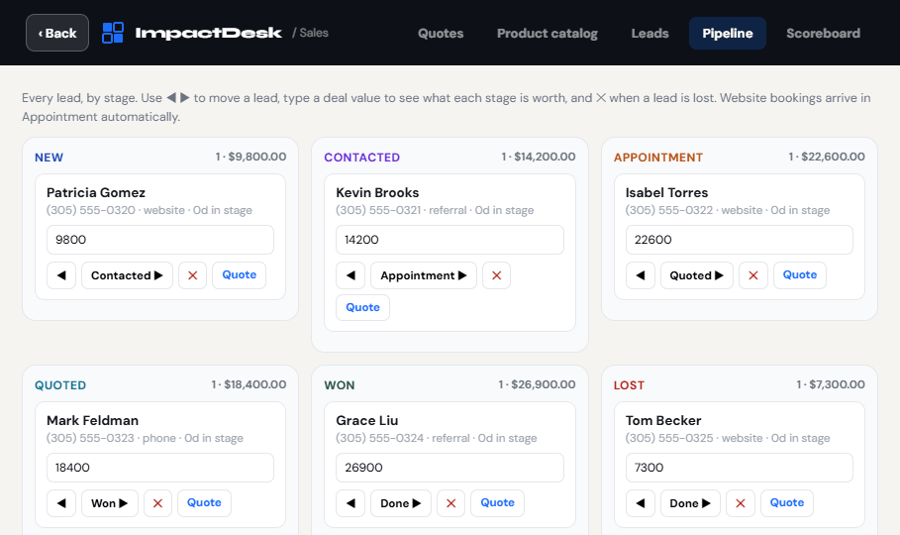The height and width of the screenshot is (535, 900).
Task: Advance Kevin Brooks to Appointment
Action: coord(424,275)
